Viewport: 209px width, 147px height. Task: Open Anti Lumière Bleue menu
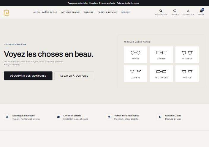[x=45, y=12]
